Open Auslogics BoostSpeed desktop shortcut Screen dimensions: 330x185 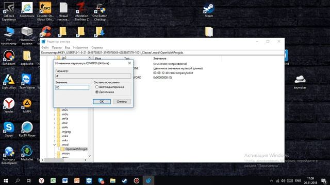click(9, 155)
